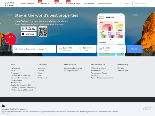The height and width of the screenshot is (116, 155).
Task: Dismiss the cookie preference banner
Action: click(x=148, y=109)
